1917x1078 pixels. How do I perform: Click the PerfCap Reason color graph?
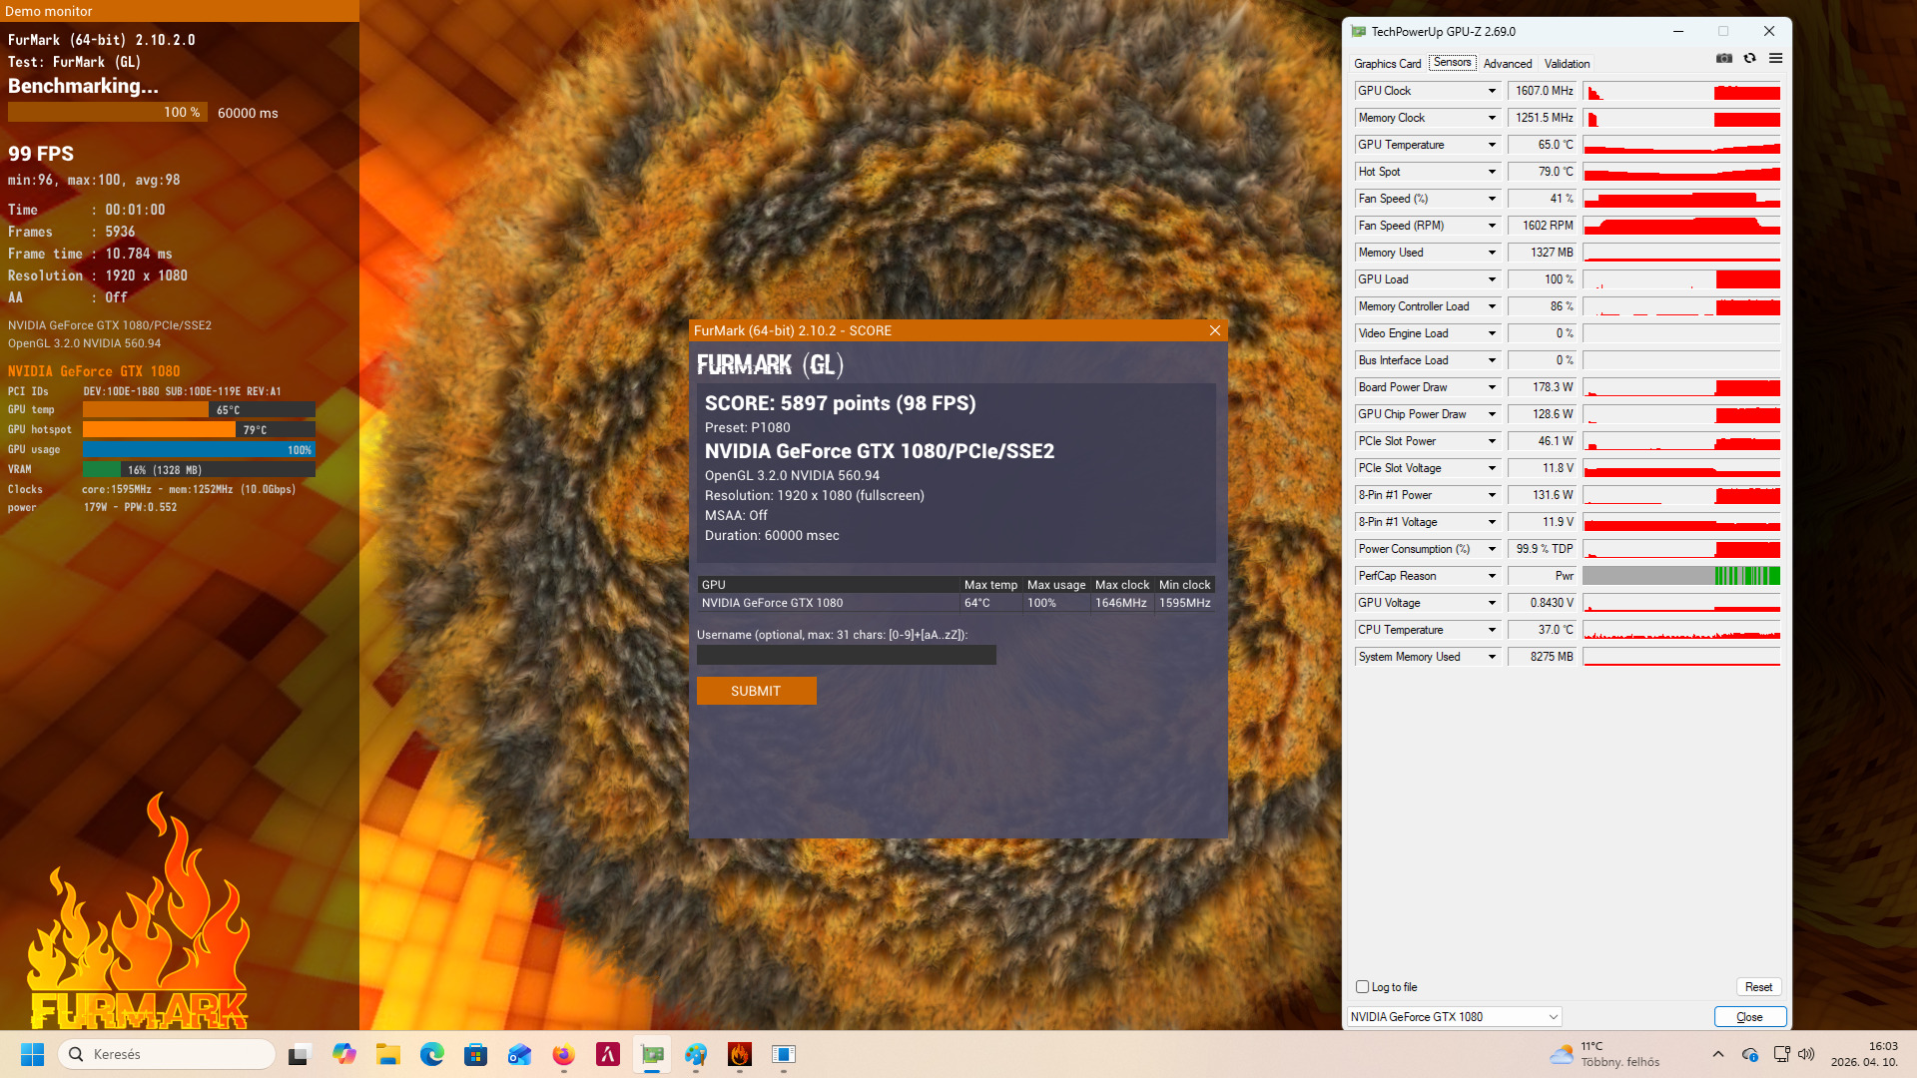coord(1681,576)
